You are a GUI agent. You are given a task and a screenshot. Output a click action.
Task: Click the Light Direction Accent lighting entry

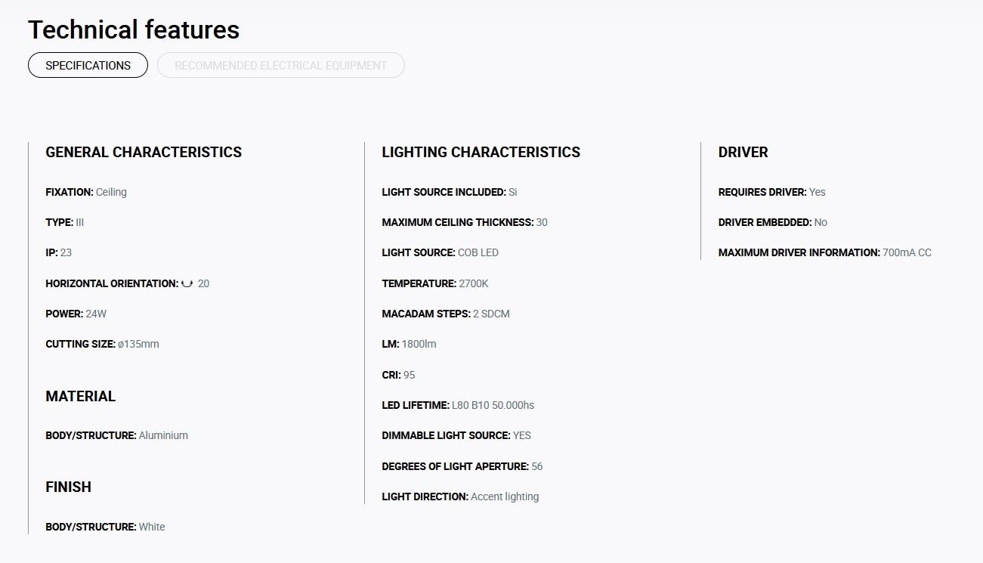pos(460,496)
